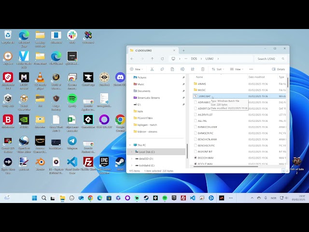Viewport: 309px width, 232px height.
Task: Select the C:\DOS\USM2 Explorer tab
Action: 153,50
